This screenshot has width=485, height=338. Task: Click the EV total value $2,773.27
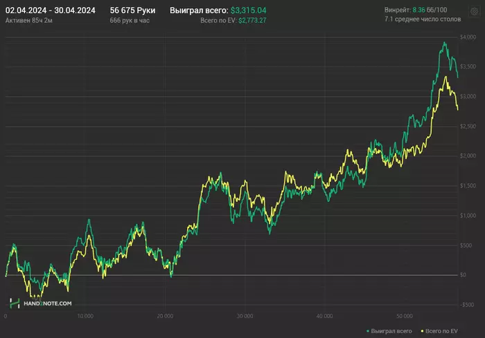[252, 21]
